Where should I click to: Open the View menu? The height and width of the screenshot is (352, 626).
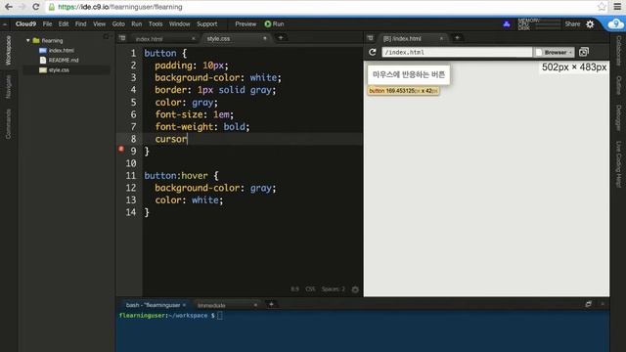(100, 23)
